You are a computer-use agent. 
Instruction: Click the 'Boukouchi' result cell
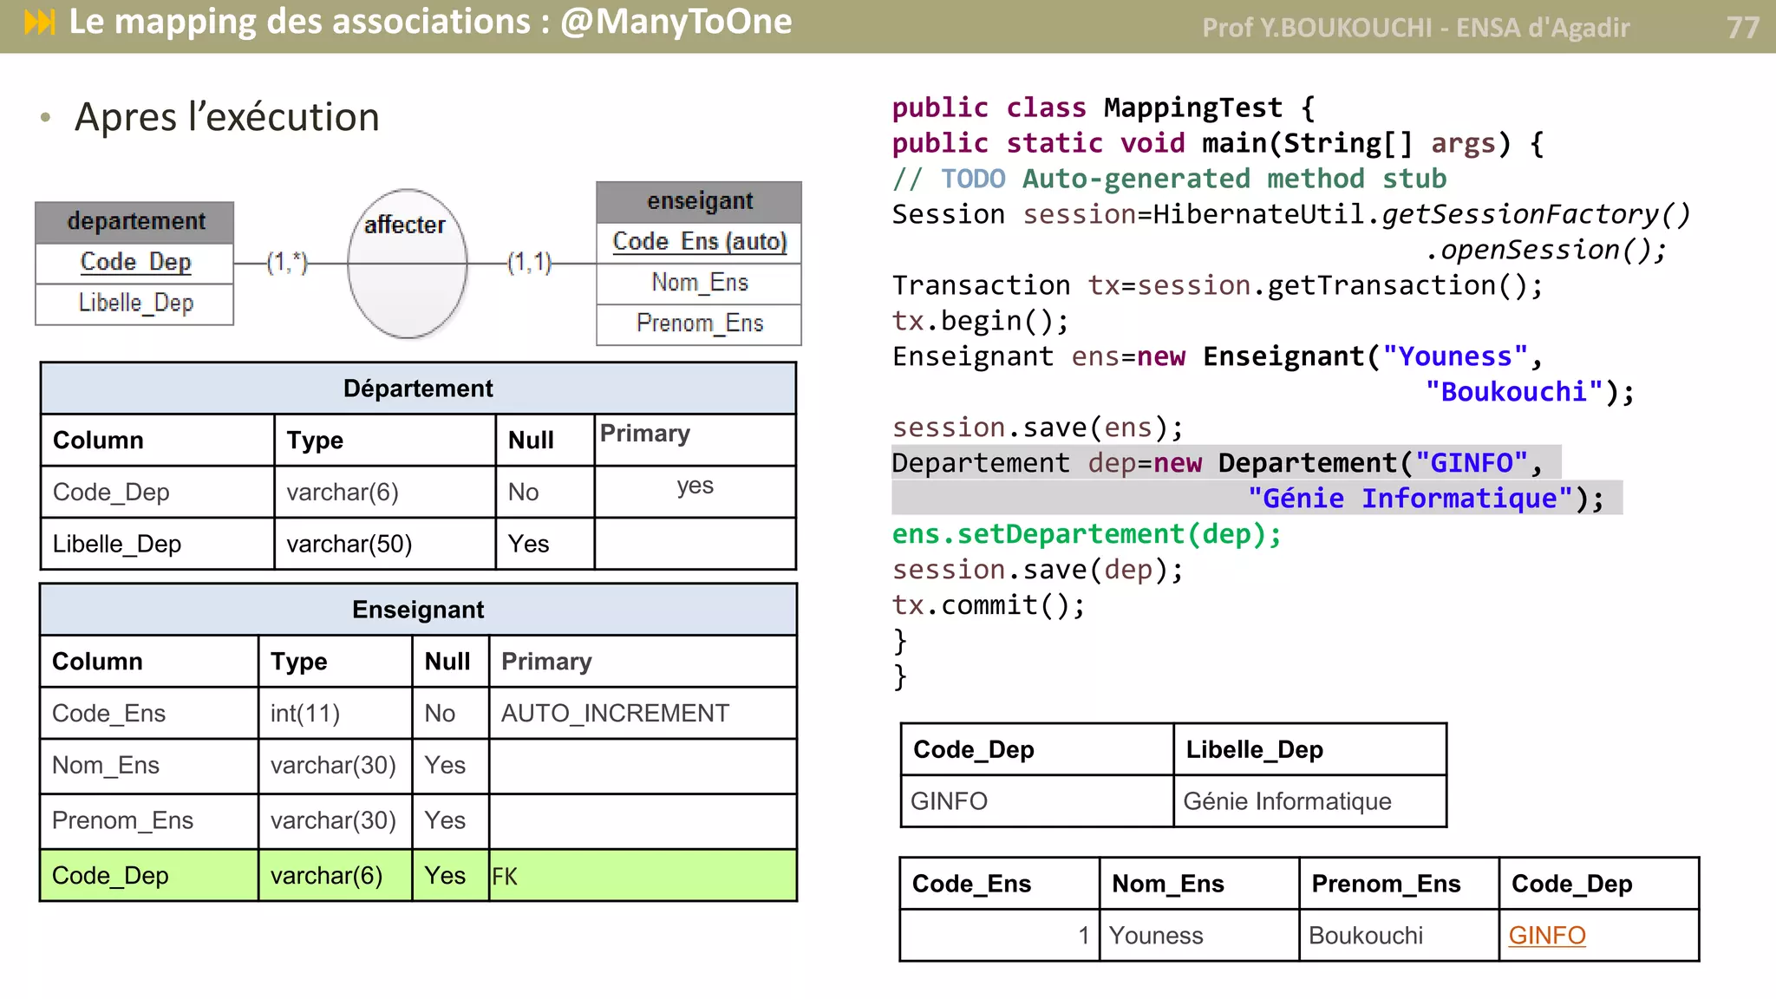[x=1399, y=936]
